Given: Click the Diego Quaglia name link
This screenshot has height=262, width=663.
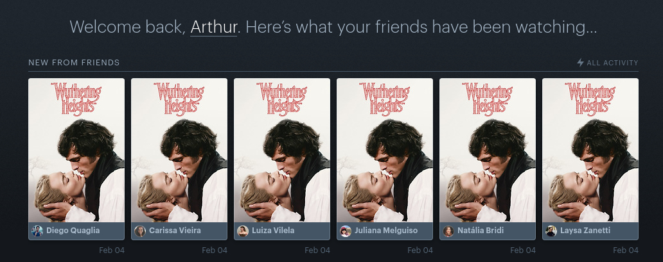Looking at the screenshot, I should [x=73, y=231].
